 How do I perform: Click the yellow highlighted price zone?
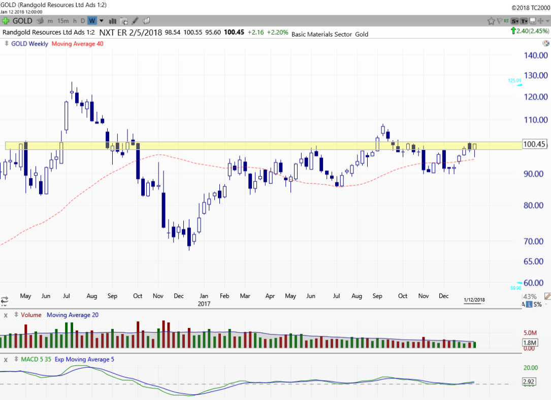254,146
